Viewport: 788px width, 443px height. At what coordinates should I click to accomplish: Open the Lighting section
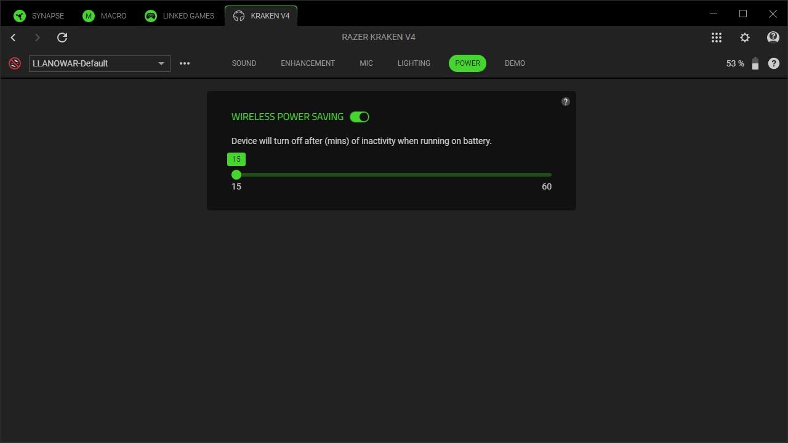click(x=414, y=63)
